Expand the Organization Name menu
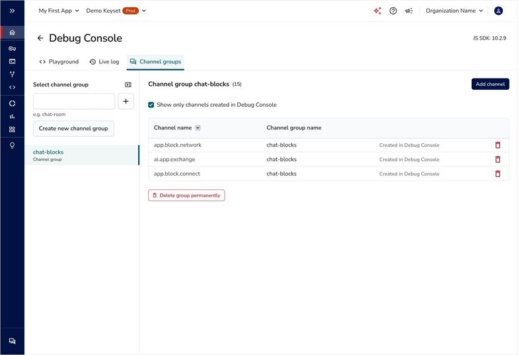 point(455,11)
